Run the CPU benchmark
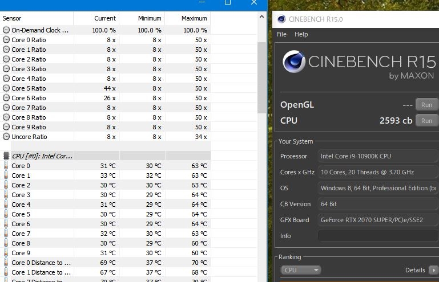This screenshot has width=439, height=282. coord(426,120)
